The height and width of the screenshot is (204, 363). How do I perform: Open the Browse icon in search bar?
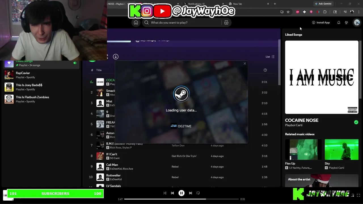pos(226,23)
